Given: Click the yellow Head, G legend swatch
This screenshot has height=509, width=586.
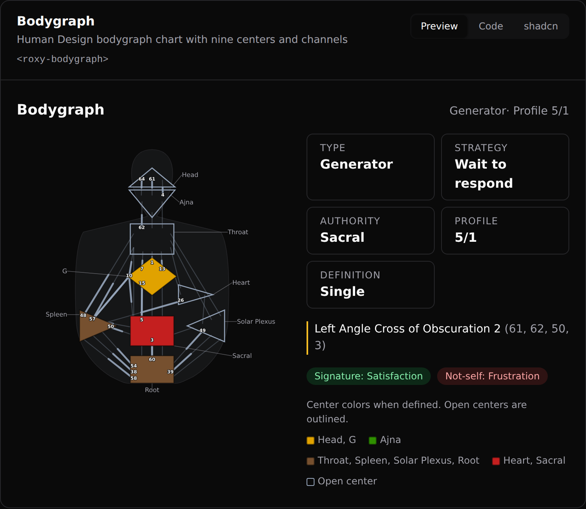Looking at the screenshot, I should 311,441.
